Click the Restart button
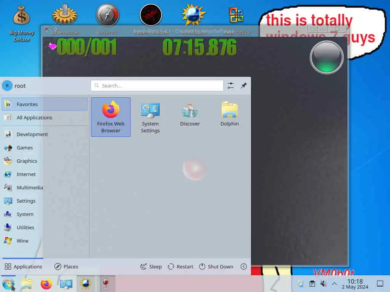The width and height of the screenshot is (390, 292). point(181,267)
